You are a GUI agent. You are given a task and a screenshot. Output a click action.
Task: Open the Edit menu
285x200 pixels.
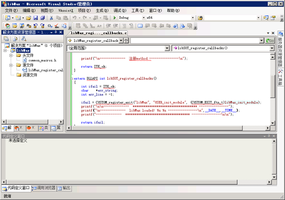pyautogui.click(x=29, y=10)
